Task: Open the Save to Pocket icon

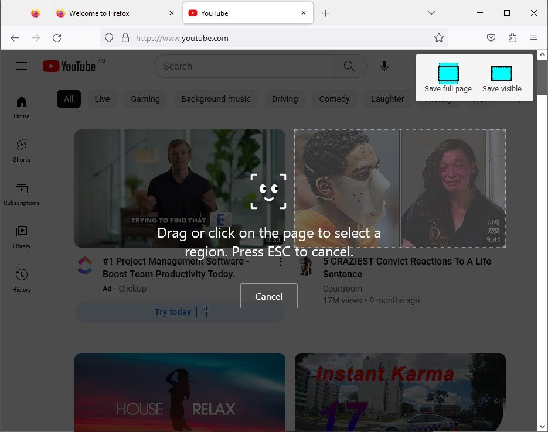Action: click(x=491, y=37)
